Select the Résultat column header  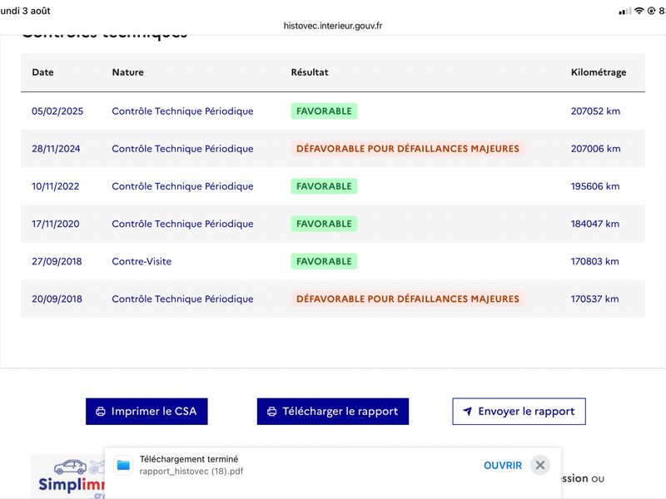[x=310, y=72]
